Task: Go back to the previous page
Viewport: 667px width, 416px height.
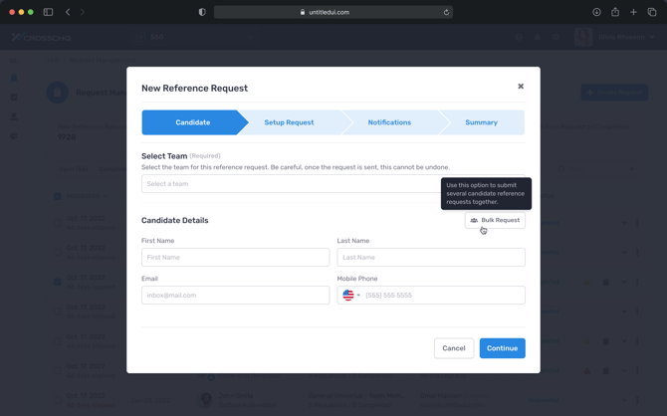Action: 68,12
